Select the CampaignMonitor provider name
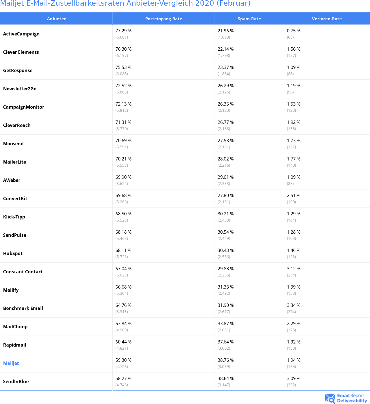This screenshot has width=370, height=404. click(24, 107)
